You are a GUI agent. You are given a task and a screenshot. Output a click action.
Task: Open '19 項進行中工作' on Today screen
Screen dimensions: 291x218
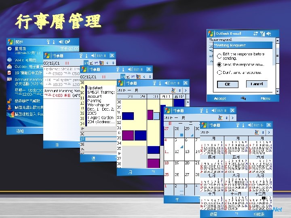[28, 73]
